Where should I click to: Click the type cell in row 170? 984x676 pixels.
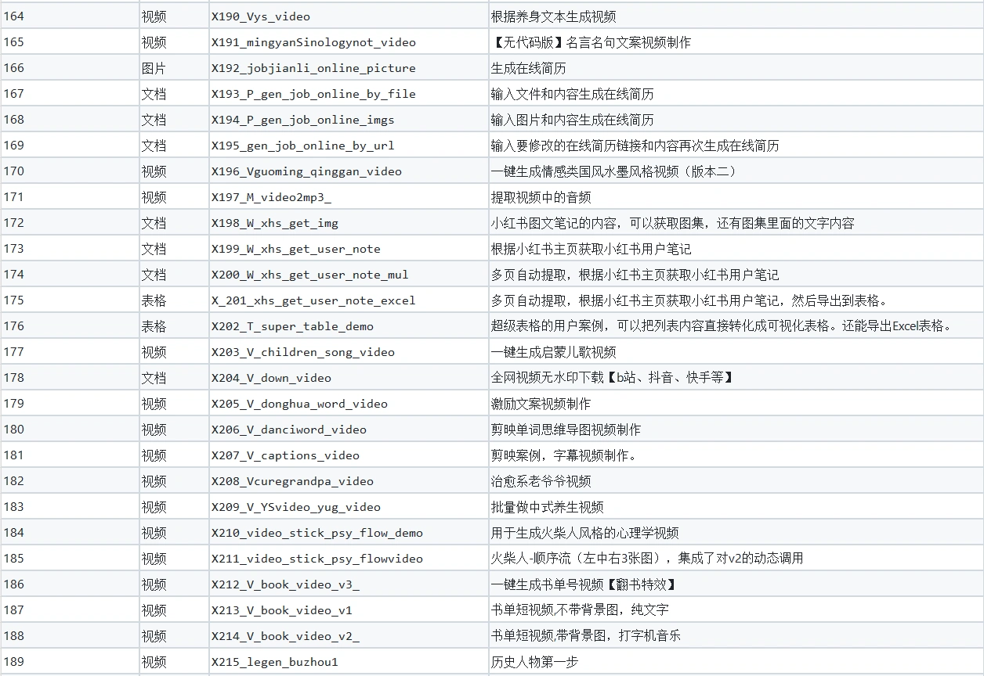[154, 171]
